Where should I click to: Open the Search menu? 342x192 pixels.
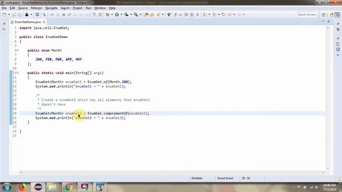65,8
